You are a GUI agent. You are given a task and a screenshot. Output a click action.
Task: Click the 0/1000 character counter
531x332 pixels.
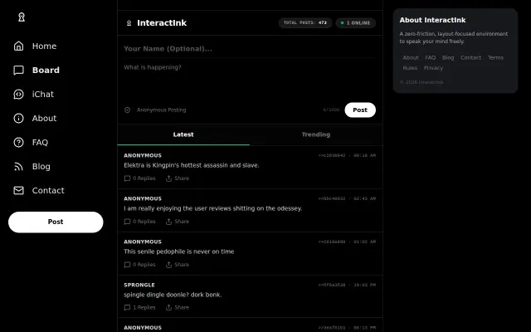[x=331, y=110]
